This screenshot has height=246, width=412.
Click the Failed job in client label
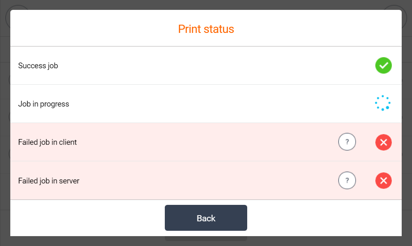(x=47, y=142)
